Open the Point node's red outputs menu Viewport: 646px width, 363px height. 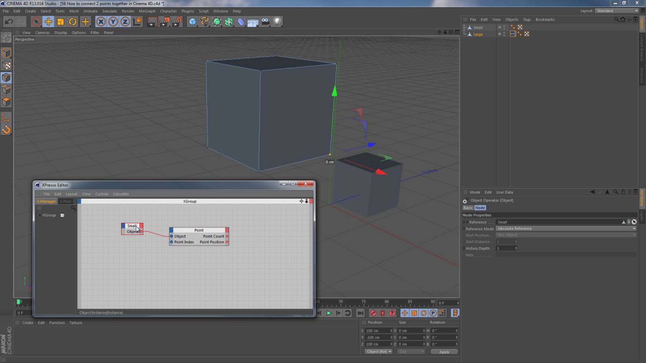coord(227,230)
